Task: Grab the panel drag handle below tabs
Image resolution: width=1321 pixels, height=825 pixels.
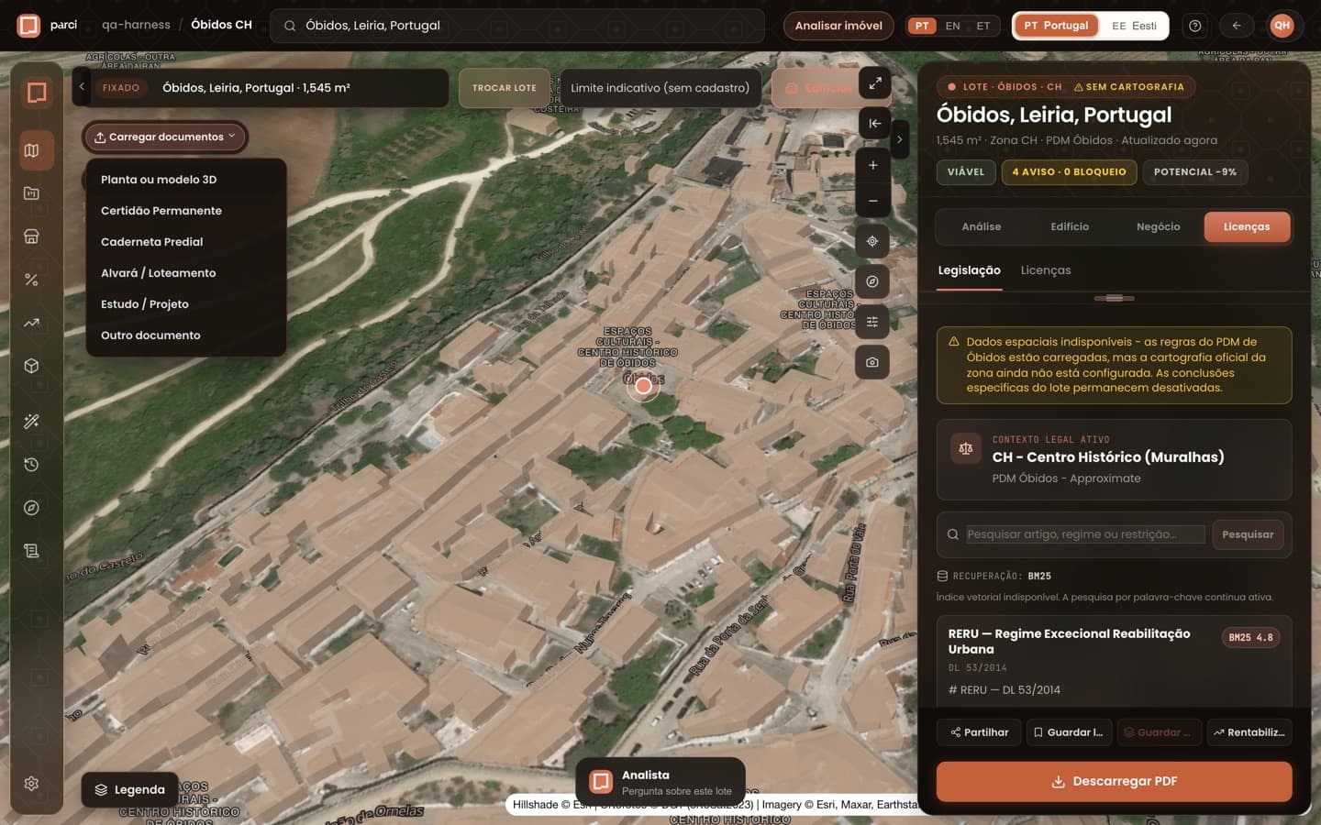Action: click(x=1114, y=298)
